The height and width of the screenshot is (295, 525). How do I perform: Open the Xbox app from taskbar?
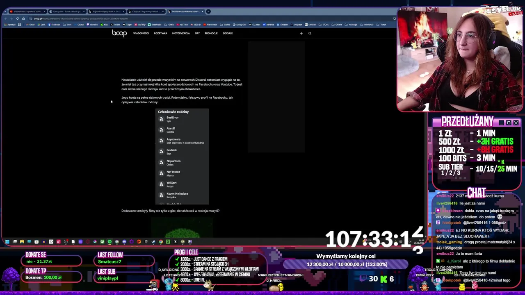[102, 242]
